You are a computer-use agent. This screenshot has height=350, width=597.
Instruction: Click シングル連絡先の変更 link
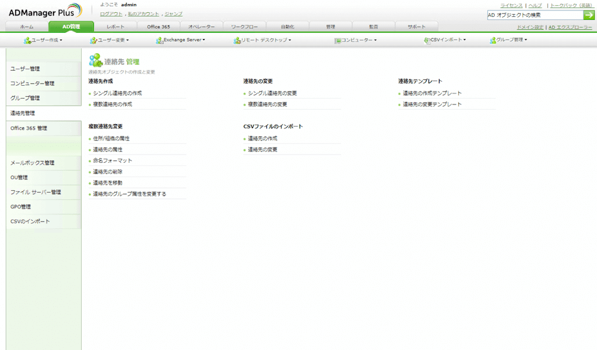tap(272, 93)
